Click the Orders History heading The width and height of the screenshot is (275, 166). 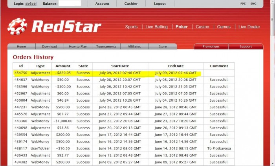tap(33, 57)
